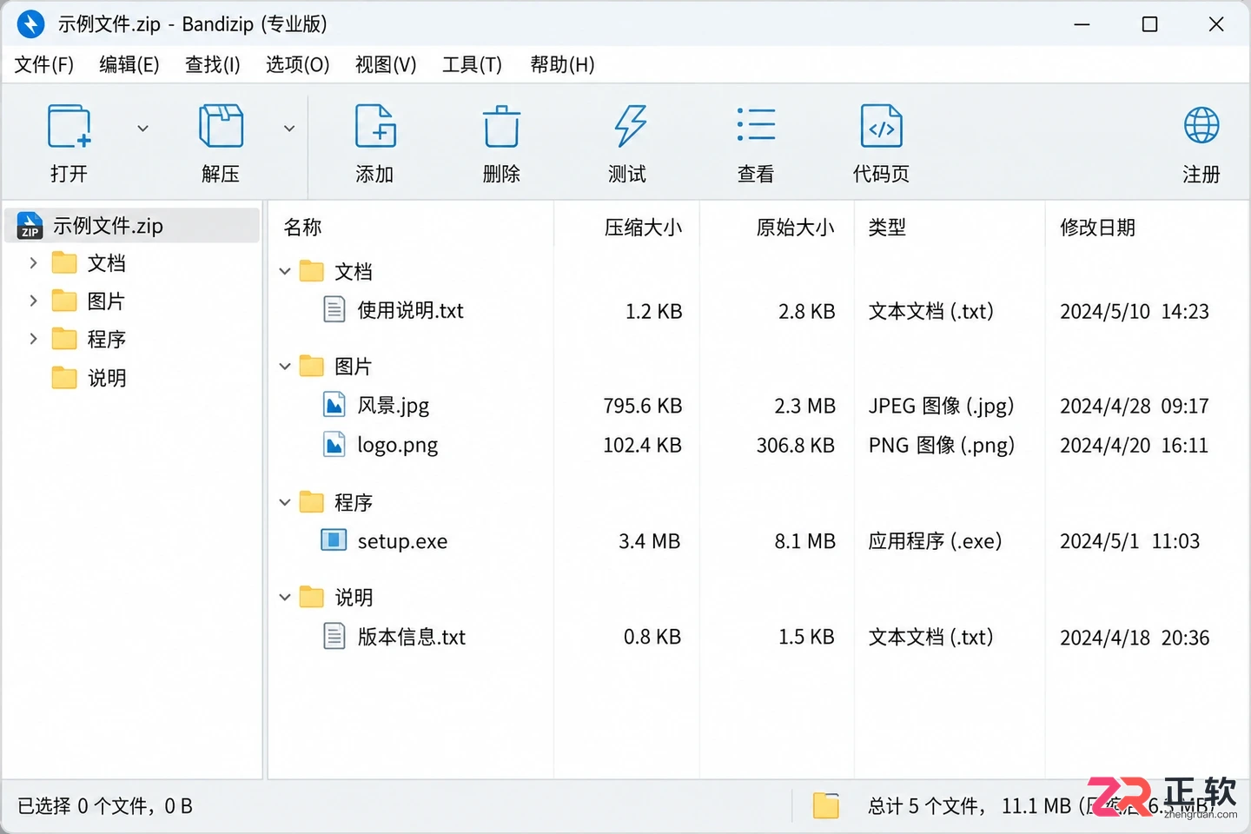Screen dimensions: 1251x834
Task: Click the 添加 (Add) toolbar icon
Action: pyautogui.click(x=375, y=127)
